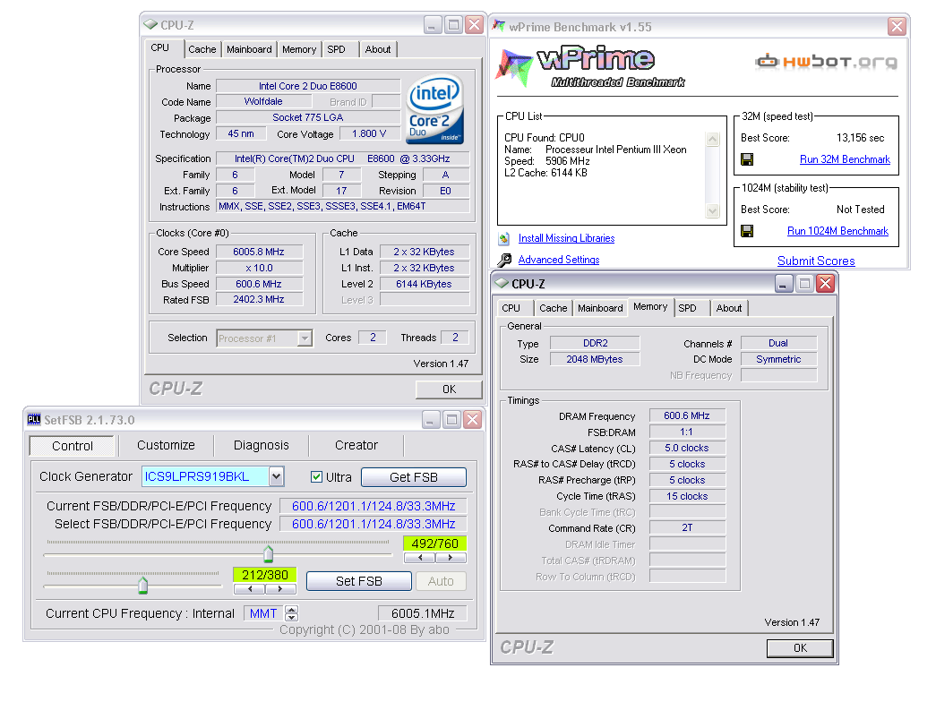
Task: Click the Intel Core 2 Duo logo
Action: point(435,108)
